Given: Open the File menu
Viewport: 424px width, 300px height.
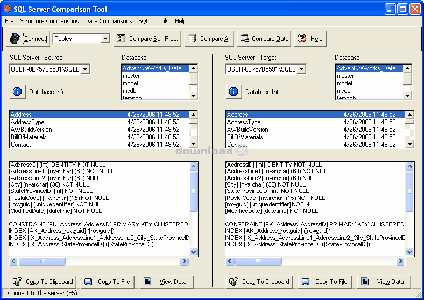Looking at the screenshot, I should click(x=9, y=21).
